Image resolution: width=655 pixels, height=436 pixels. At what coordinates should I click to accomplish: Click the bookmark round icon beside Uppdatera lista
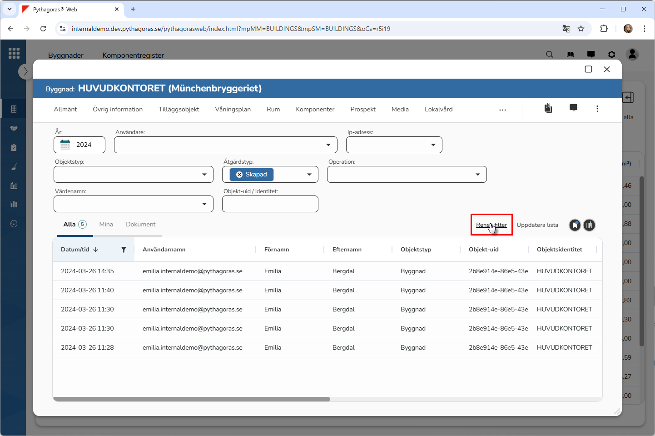[575, 225]
